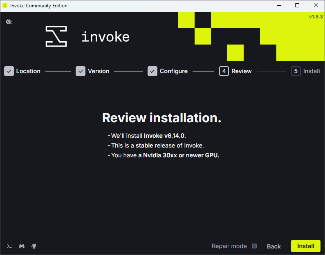Image resolution: width=325 pixels, height=255 pixels.
Task: Maximize the Invoke Community Edition window
Action: click(x=297, y=5)
